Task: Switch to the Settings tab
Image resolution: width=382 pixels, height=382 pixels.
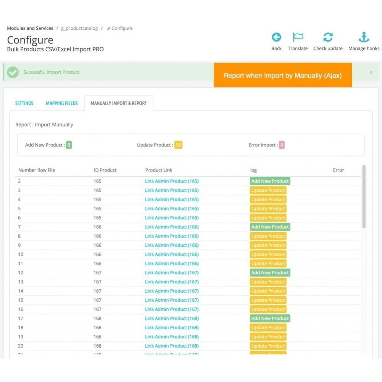Action: 24,103
